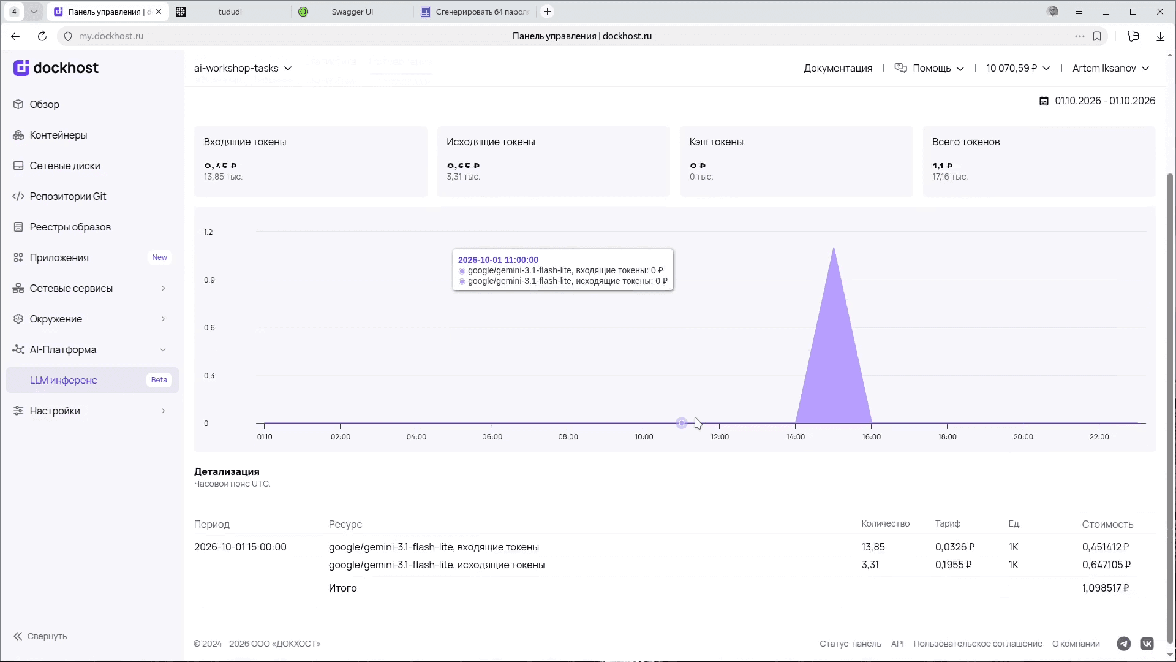Click the Итого total 1,098517 ₽
The height and width of the screenshot is (662, 1176).
click(1106, 588)
